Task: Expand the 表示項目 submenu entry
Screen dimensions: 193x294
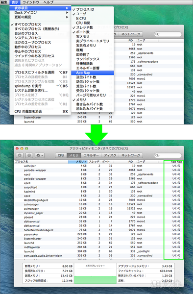Action: (40, 8)
